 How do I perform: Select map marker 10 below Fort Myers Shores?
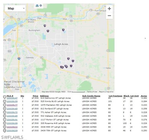pyautogui.click(x=45, y=26)
